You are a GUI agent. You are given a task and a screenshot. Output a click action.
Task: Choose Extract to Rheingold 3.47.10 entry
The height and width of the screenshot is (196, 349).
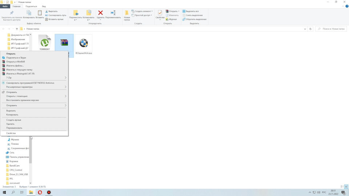34,74
